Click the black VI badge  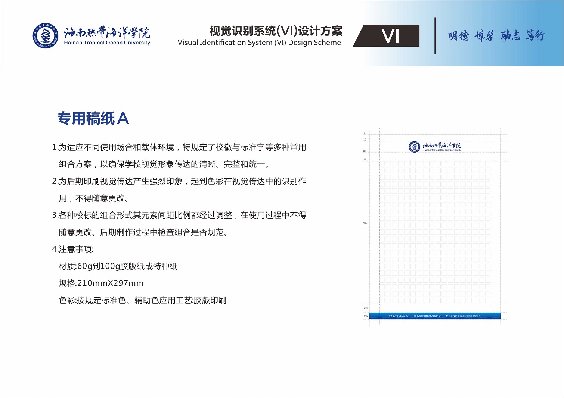pyautogui.click(x=390, y=36)
